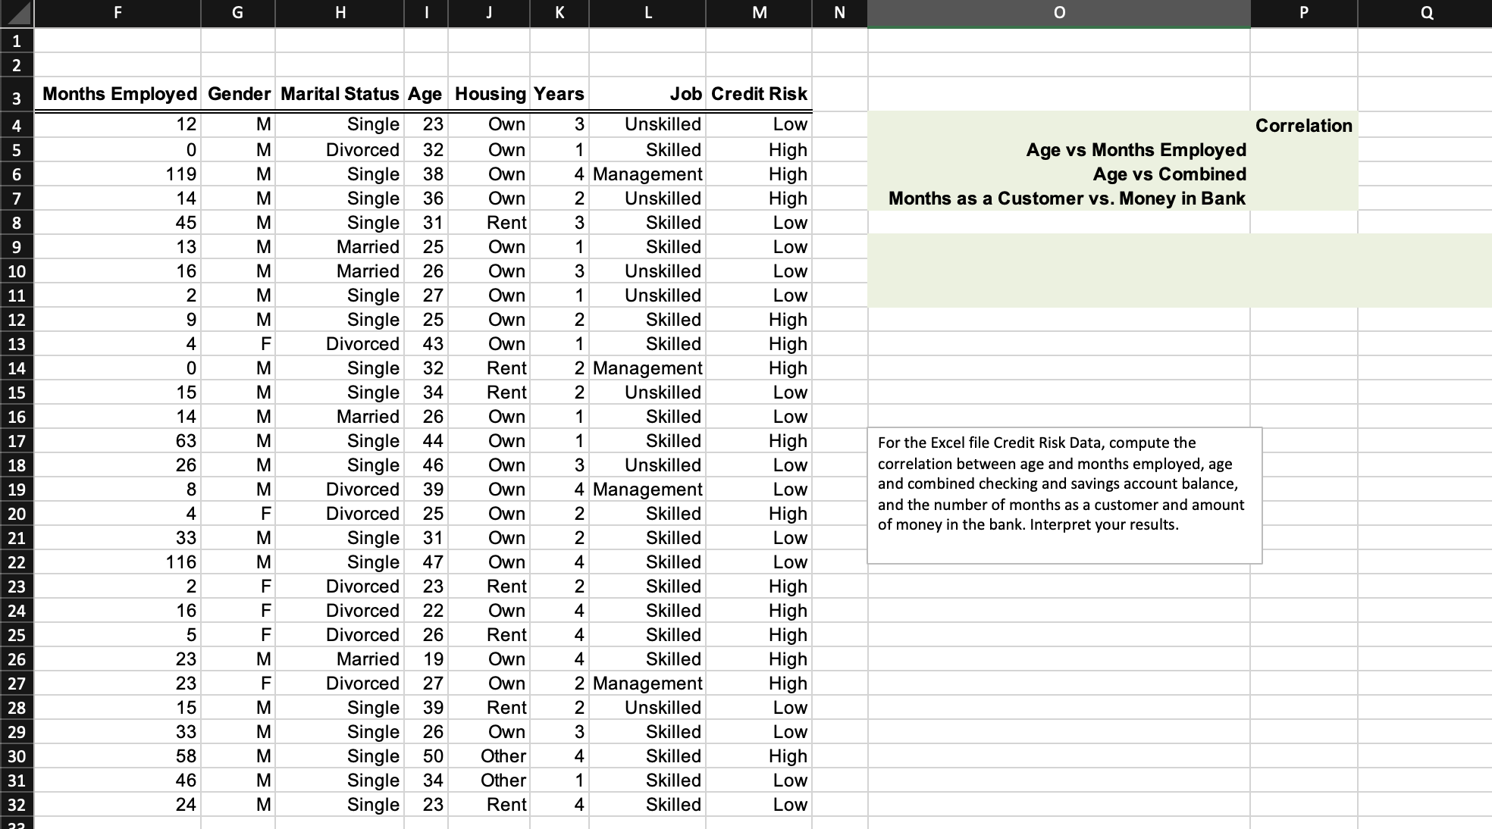Select empty correlation cell for Age vs Combined
The width and height of the screenshot is (1492, 829).
[x=1303, y=174]
